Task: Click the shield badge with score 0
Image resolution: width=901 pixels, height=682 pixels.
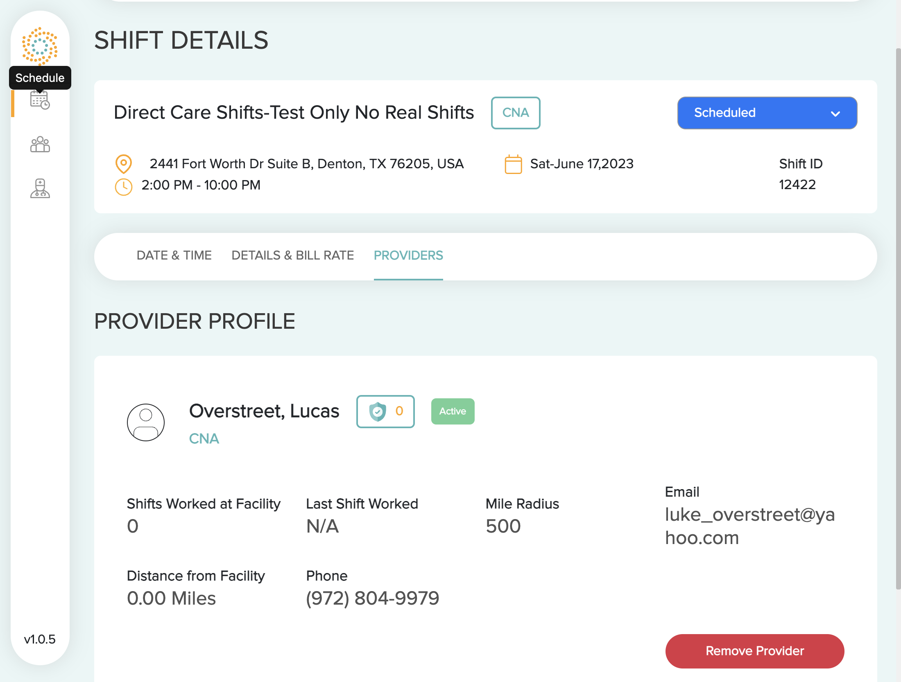Action: [385, 411]
